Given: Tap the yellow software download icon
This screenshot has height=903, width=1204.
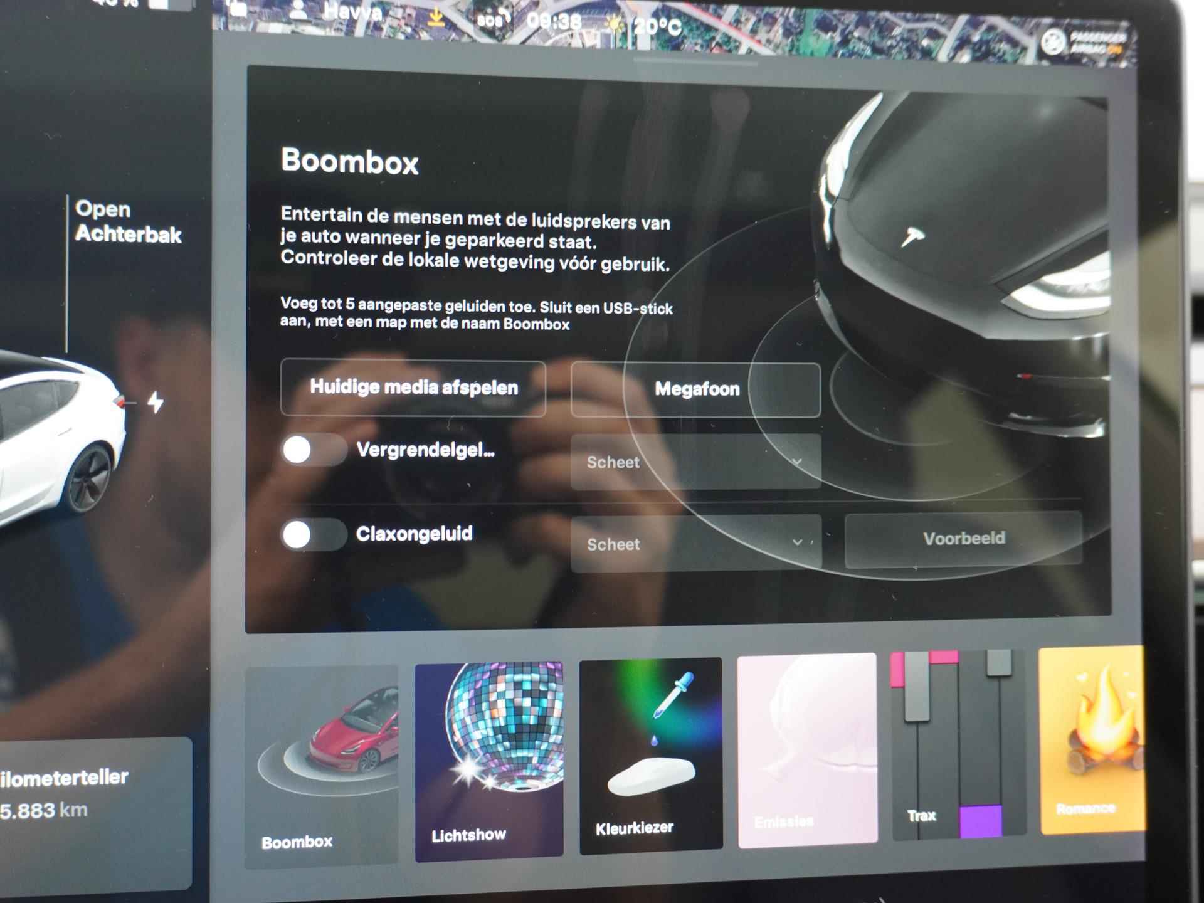Looking at the screenshot, I should [x=435, y=16].
